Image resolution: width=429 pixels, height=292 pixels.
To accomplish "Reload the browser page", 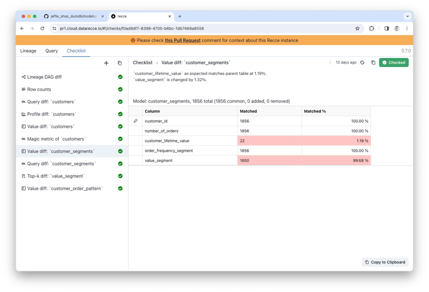I will coord(42,28).
